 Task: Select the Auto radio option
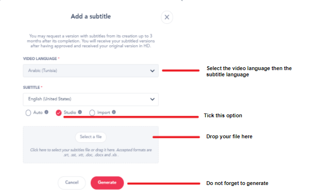click(x=28, y=113)
